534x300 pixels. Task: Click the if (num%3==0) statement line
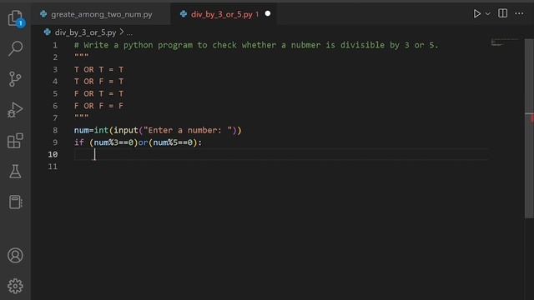(x=138, y=142)
